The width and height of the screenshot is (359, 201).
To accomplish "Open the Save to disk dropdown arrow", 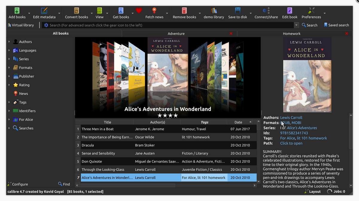I will (250, 13).
